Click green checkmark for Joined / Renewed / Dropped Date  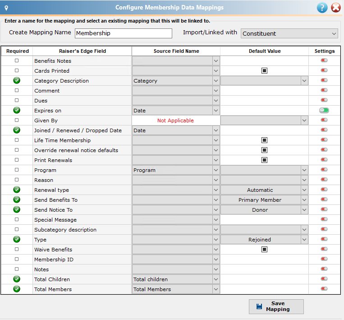coord(17,130)
